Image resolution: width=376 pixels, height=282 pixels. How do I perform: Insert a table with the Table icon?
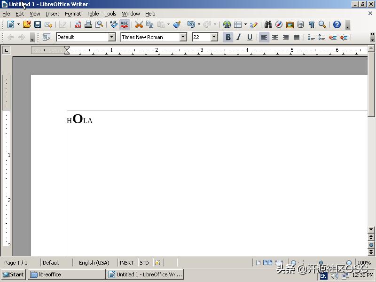click(x=238, y=24)
